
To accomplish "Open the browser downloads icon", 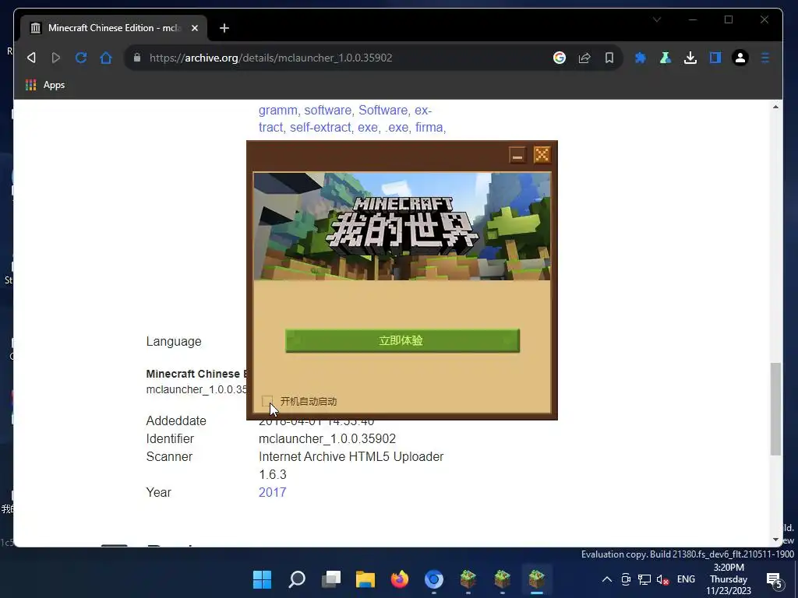I will (x=690, y=58).
